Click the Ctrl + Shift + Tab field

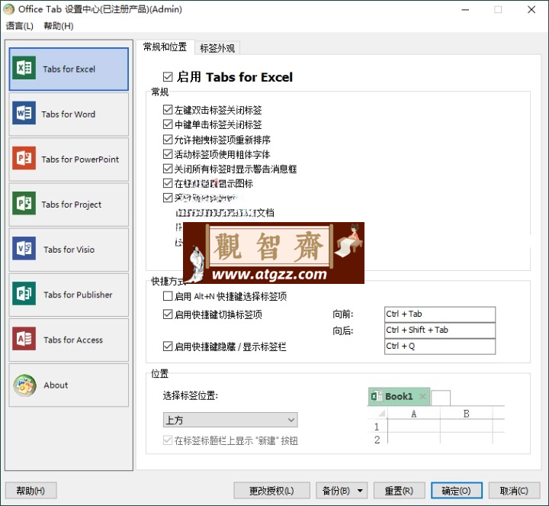(440, 330)
